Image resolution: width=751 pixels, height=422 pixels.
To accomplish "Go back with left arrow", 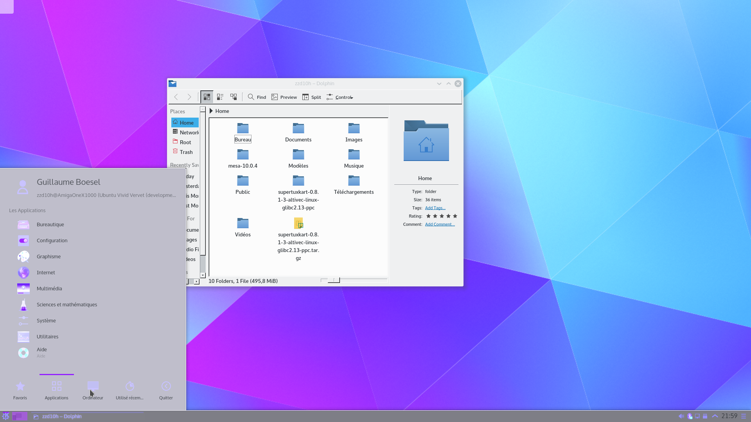I will [x=176, y=97].
